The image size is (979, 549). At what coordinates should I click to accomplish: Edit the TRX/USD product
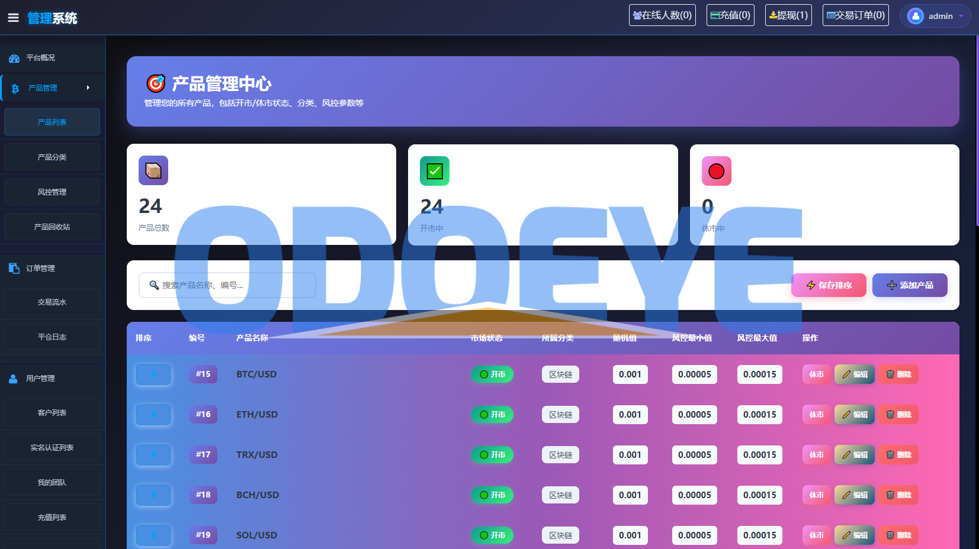(x=855, y=455)
